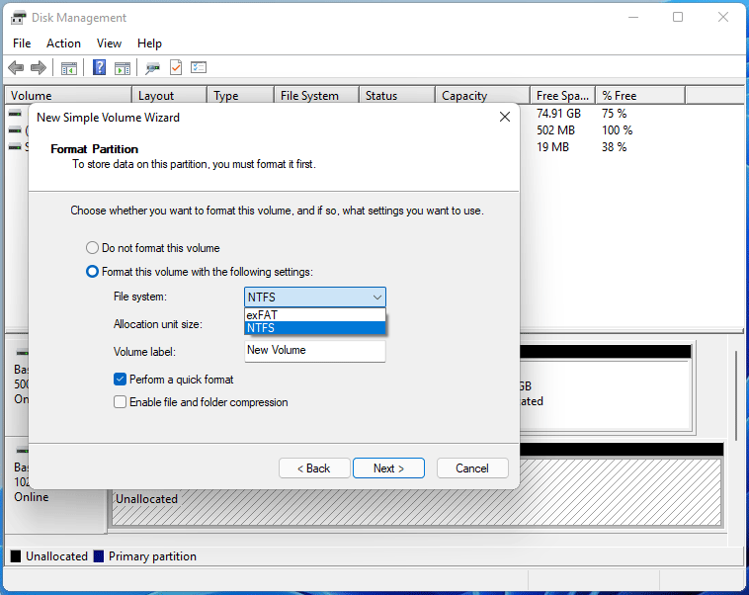Sort by the Free Space column header
Image resolution: width=749 pixels, height=595 pixels.
click(562, 96)
